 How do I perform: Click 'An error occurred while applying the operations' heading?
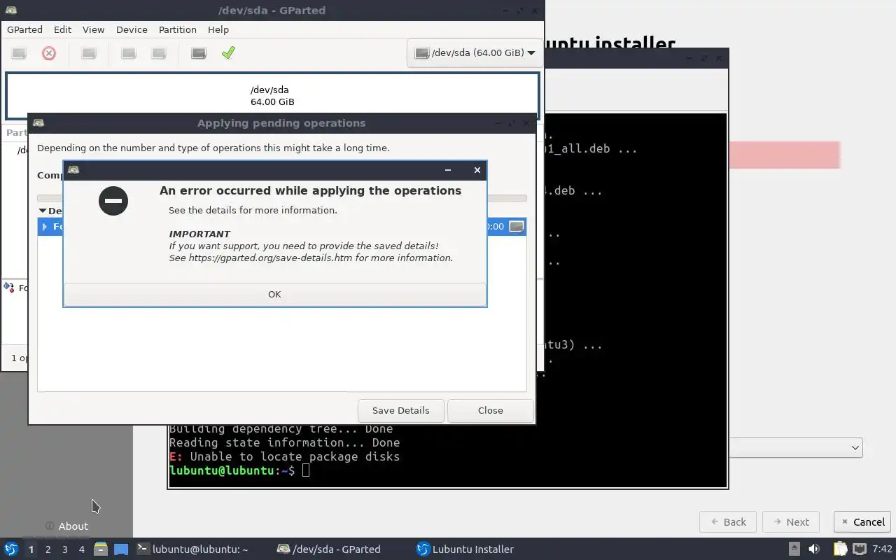pyautogui.click(x=310, y=190)
